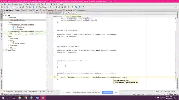Open the Refactor menu

[x=33, y=4]
